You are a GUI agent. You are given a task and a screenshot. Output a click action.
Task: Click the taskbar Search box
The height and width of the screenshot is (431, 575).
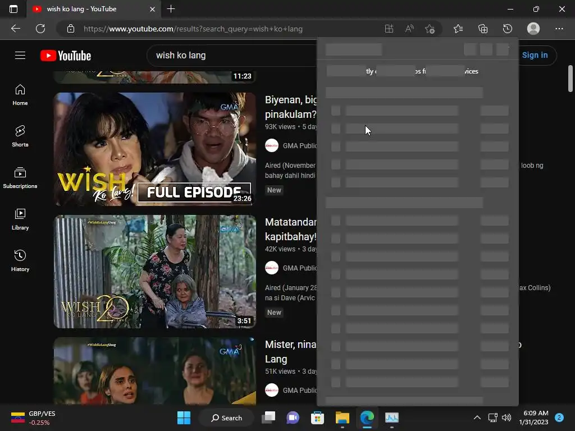226,418
